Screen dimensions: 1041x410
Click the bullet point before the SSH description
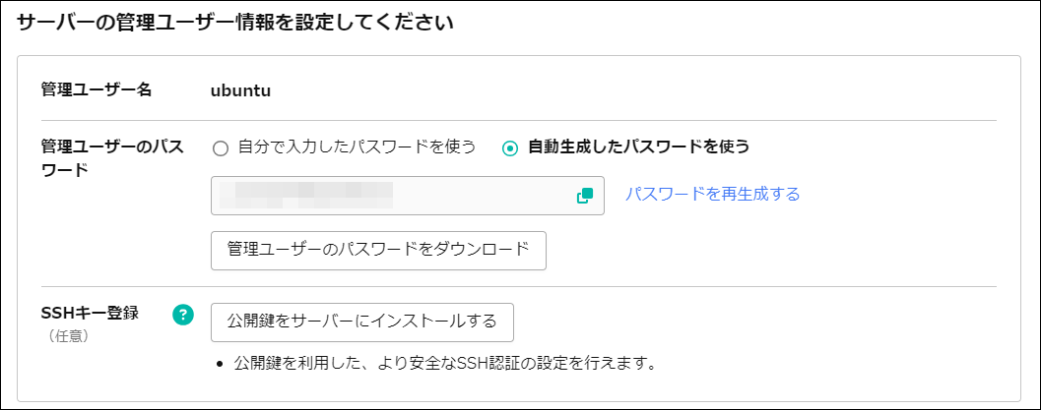point(221,365)
